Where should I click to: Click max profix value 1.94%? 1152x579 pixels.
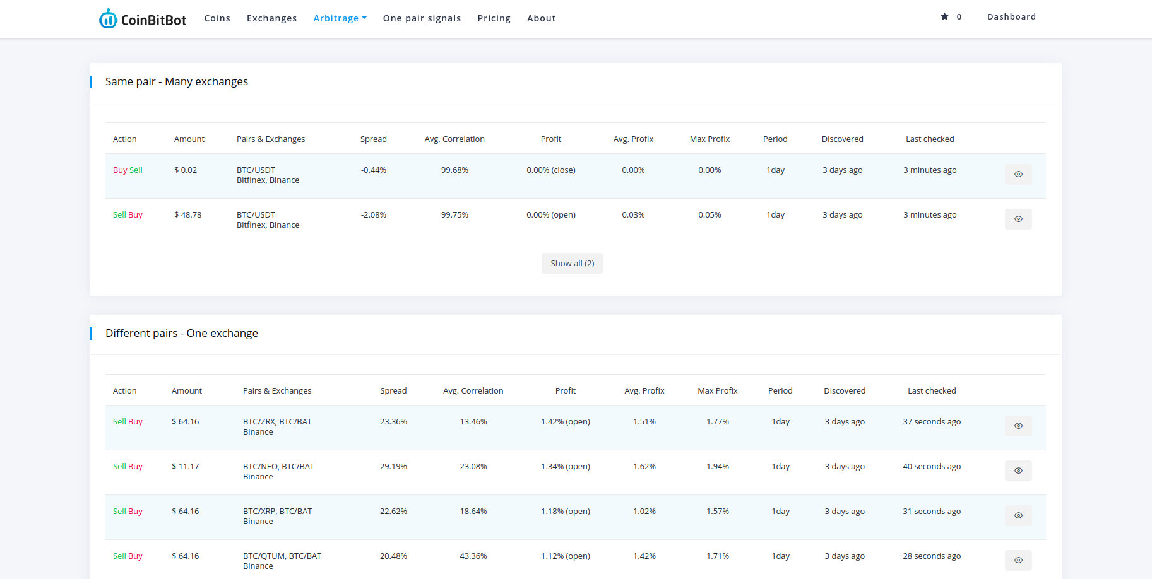point(718,467)
